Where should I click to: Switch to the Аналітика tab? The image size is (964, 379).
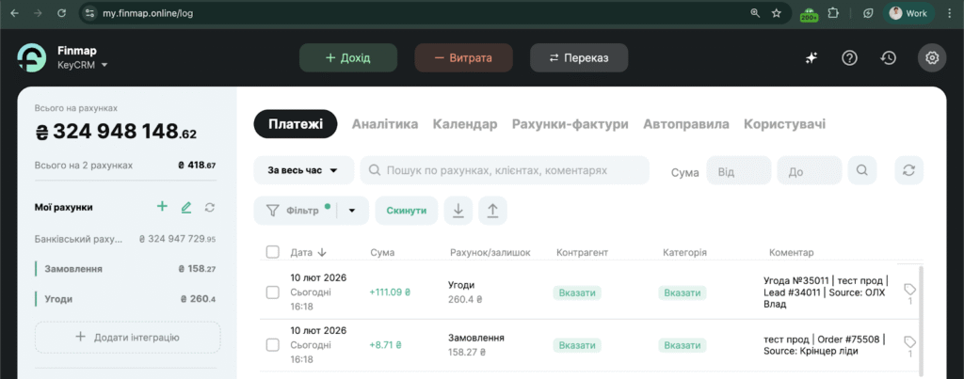click(x=384, y=124)
